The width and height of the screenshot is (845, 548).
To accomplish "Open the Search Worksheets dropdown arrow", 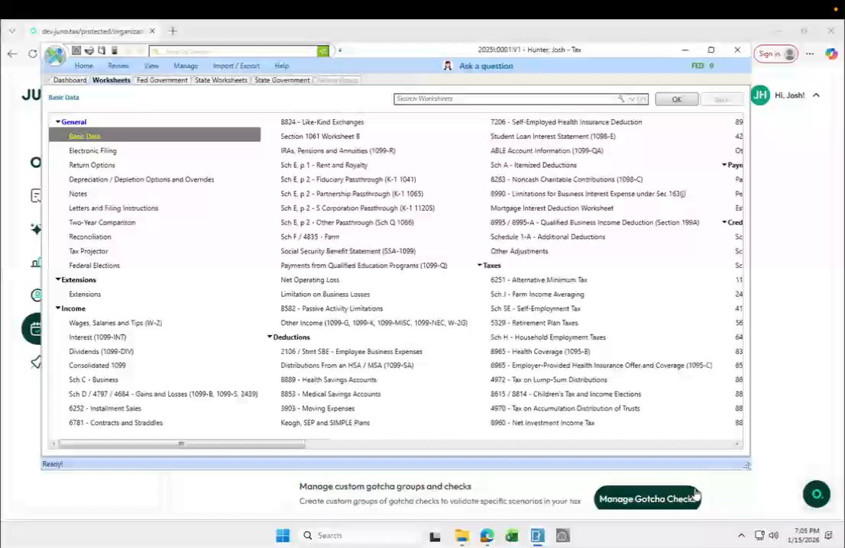I will (x=632, y=99).
